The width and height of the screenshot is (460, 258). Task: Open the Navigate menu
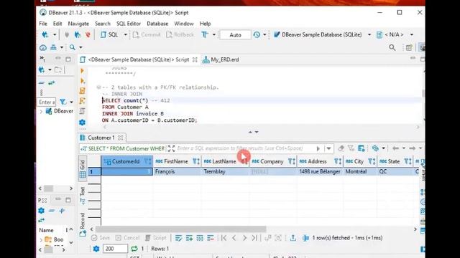pos(78,24)
